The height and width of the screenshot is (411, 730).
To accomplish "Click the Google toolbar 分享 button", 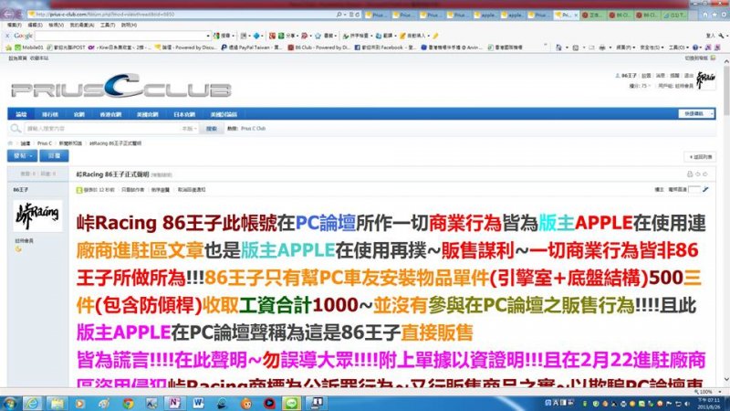I will pyautogui.click(x=286, y=36).
